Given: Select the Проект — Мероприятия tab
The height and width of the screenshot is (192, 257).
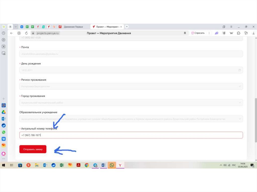Looking at the screenshot, I should [107, 27].
